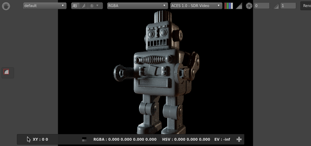Click the exposure aperture icon
The height and width of the screenshot is (146, 311).
click(249, 6)
